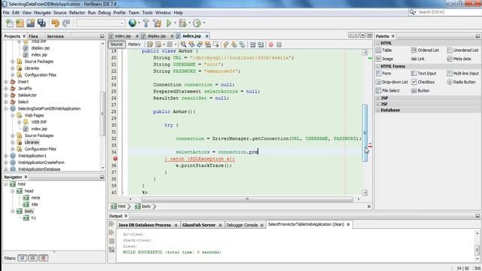Open the Debug menu

104,13
